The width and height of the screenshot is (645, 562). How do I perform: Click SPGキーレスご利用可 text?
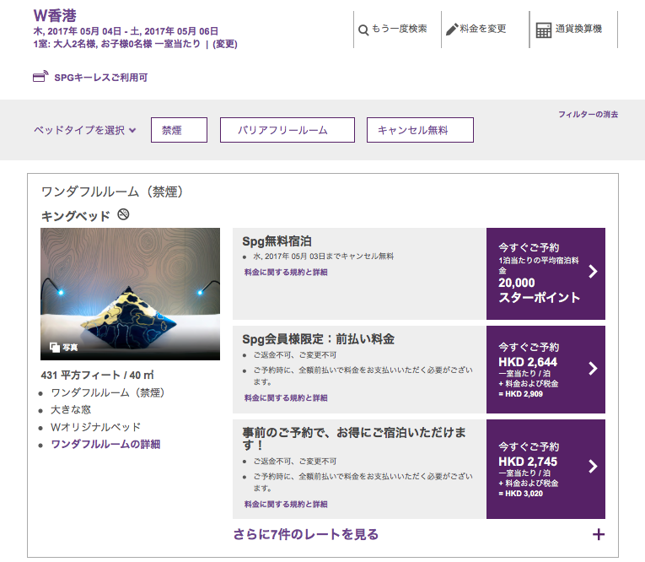point(101,78)
